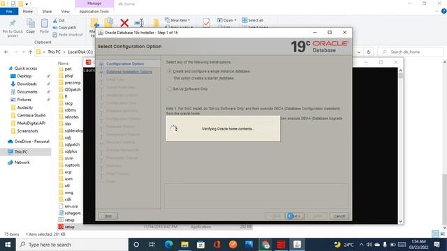Image resolution: width=447 pixels, height=251 pixels.
Task: Click the Java installer taskbar icon
Action: click(x=297, y=245)
